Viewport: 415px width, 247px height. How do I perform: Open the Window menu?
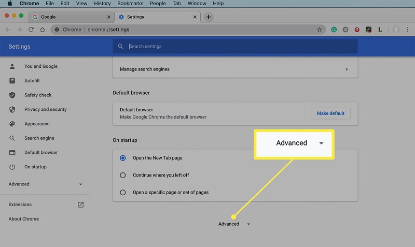tap(197, 4)
